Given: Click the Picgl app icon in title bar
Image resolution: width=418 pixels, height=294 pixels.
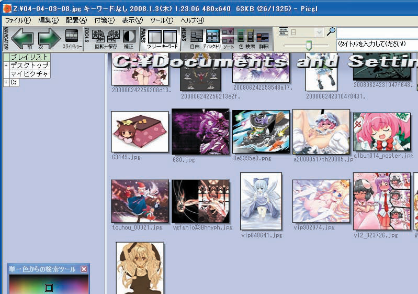Looking at the screenshot, I should coord(7,8).
